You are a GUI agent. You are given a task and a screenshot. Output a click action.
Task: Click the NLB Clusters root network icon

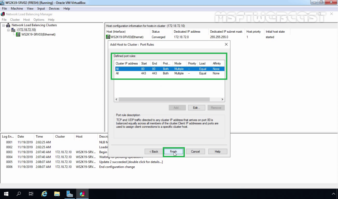pos(8,25)
